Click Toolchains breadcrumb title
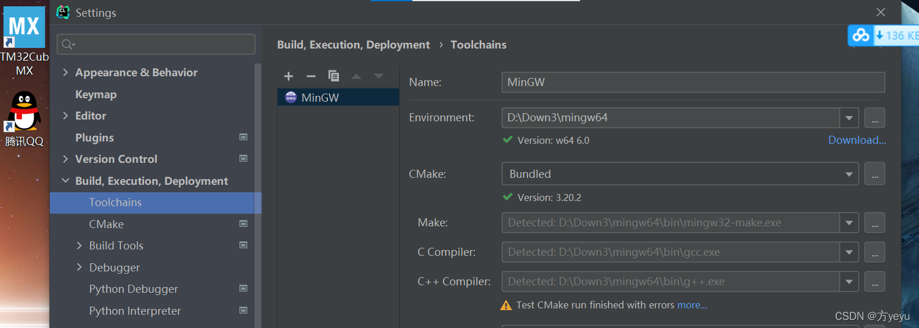Screen dimensions: 919x328 (478, 44)
